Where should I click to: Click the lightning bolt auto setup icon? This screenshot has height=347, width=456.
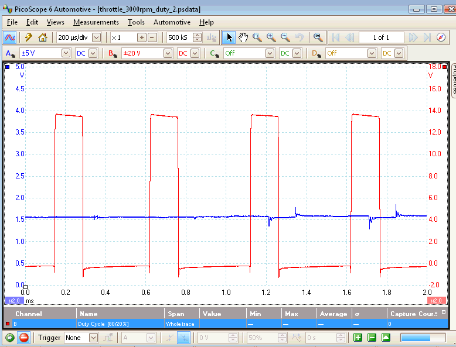(x=28, y=37)
